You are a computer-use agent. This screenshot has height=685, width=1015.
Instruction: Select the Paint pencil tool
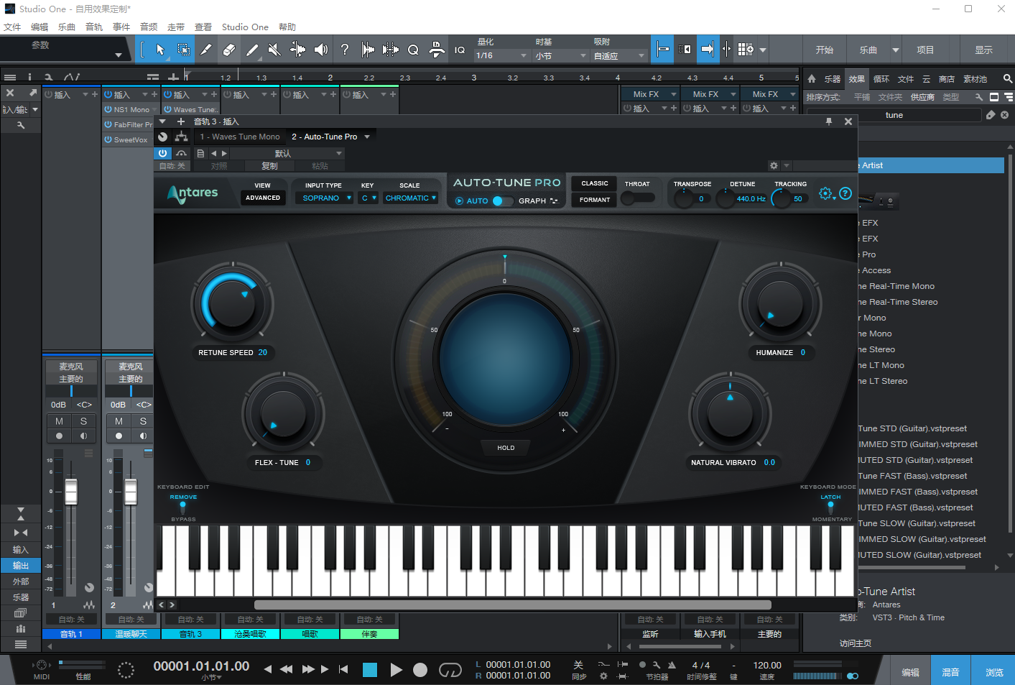click(251, 50)
